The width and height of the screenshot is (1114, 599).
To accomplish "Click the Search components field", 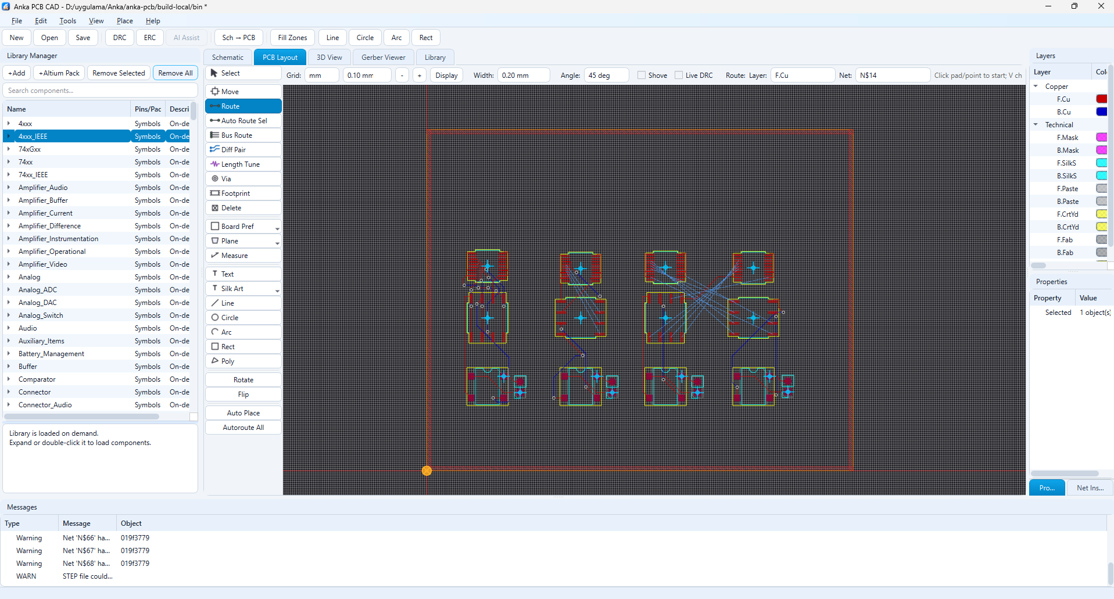I will point(100,91).
